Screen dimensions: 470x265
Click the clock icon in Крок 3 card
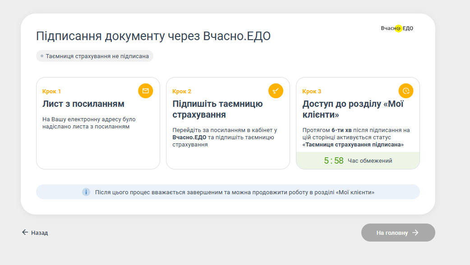[x=406, y=91]
